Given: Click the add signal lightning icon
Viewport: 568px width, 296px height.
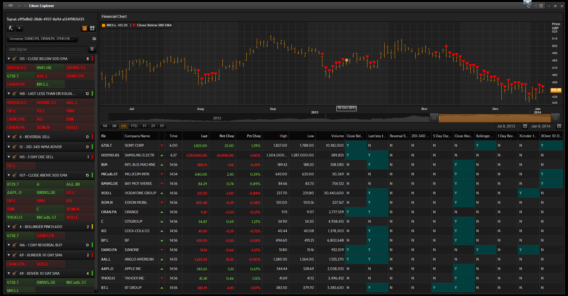Looking at the screenshot, I should pyautogui.click(x=11, y=28).
